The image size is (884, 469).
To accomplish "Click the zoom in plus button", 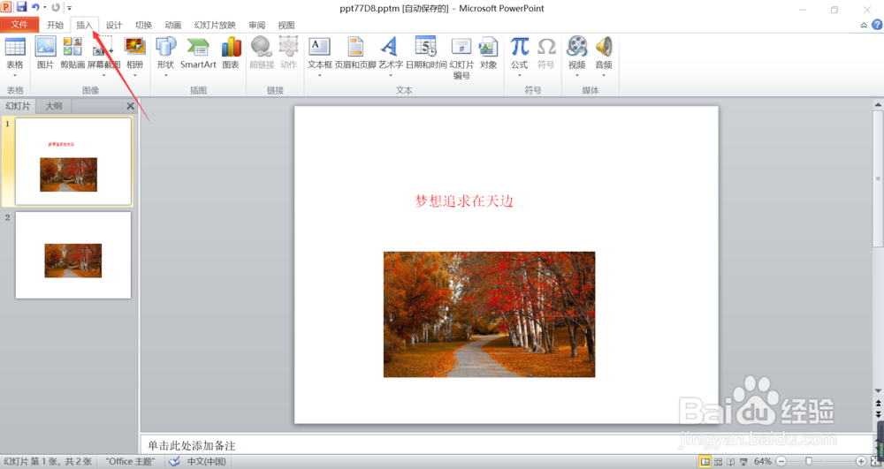I will (x=861, y=462).
